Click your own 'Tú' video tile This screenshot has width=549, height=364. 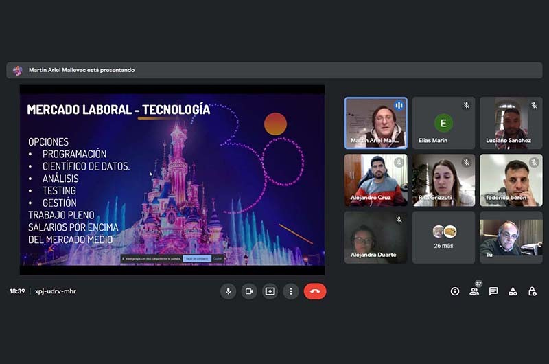point(511,237)
